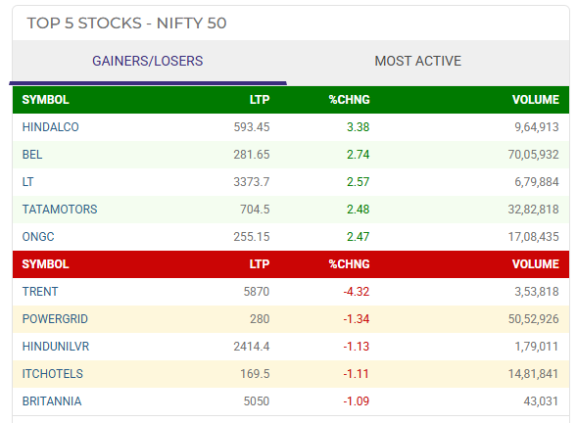Screen dimensions: 577x423
Task: Select TRENT's LTP value 5870
Action: (257, 292)
